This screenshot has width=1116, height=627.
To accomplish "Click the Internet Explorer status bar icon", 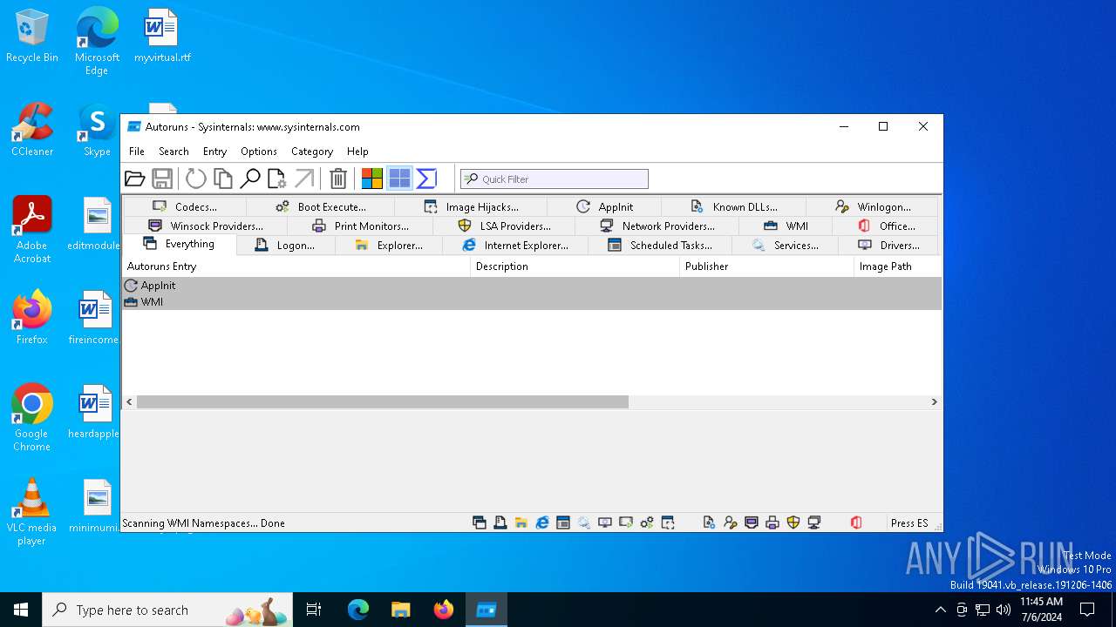I will pos(542,522).
